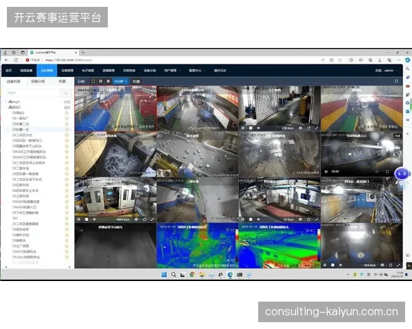Image resolution: width=412 pixels, height=329 pixels.
Task: Select the thermal-imaging camera feed with 32.8°C
Action: [x=279, y=245]
